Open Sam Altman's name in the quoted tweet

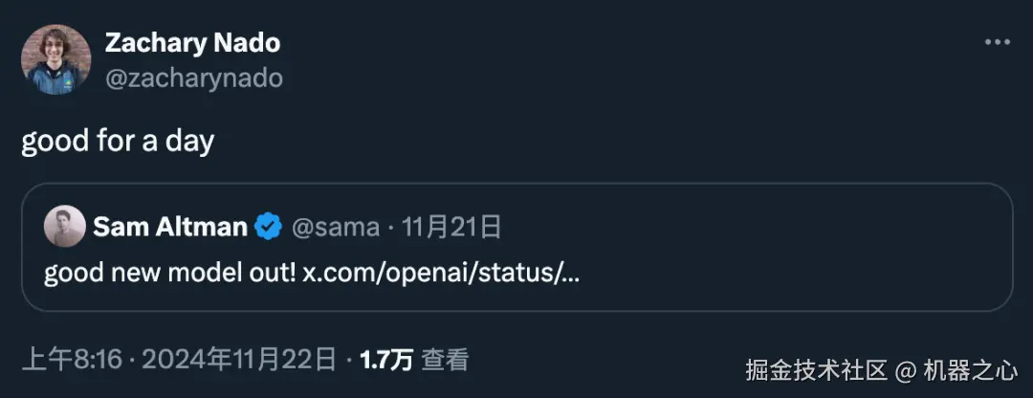[x=170, y=228]
